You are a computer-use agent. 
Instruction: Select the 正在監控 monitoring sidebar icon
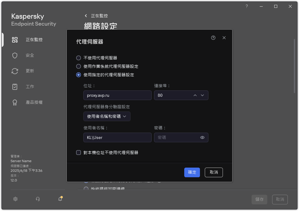15,39
